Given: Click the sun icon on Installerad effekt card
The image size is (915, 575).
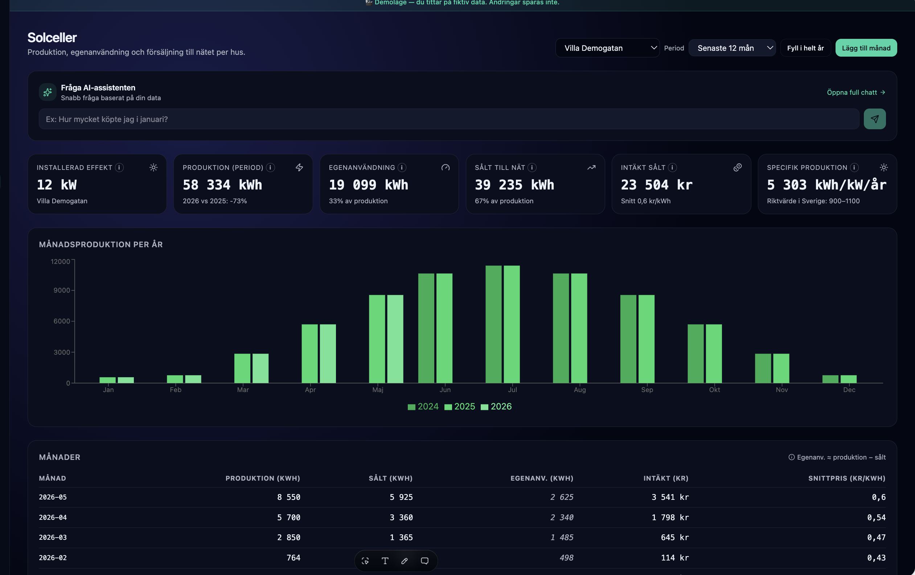Looking at the screenshot, I should coord(153,167).
